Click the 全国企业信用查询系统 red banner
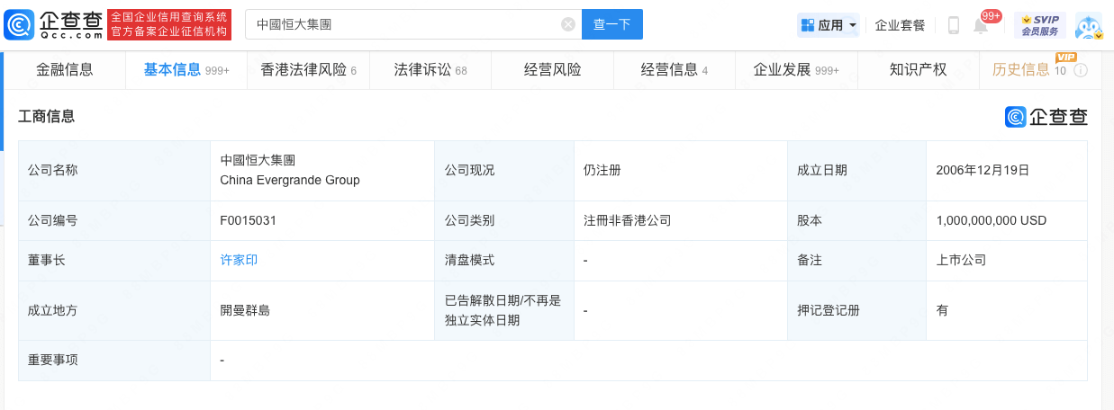The image size is (1114, 410). click(x=168, y=24)
